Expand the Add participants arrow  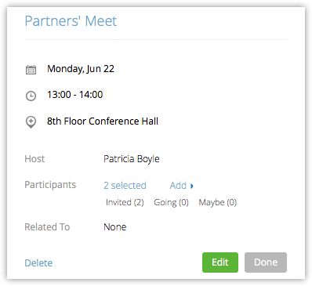[192, 186]
